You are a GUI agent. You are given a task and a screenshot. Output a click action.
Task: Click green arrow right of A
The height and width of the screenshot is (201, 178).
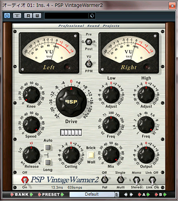(148, 194)
